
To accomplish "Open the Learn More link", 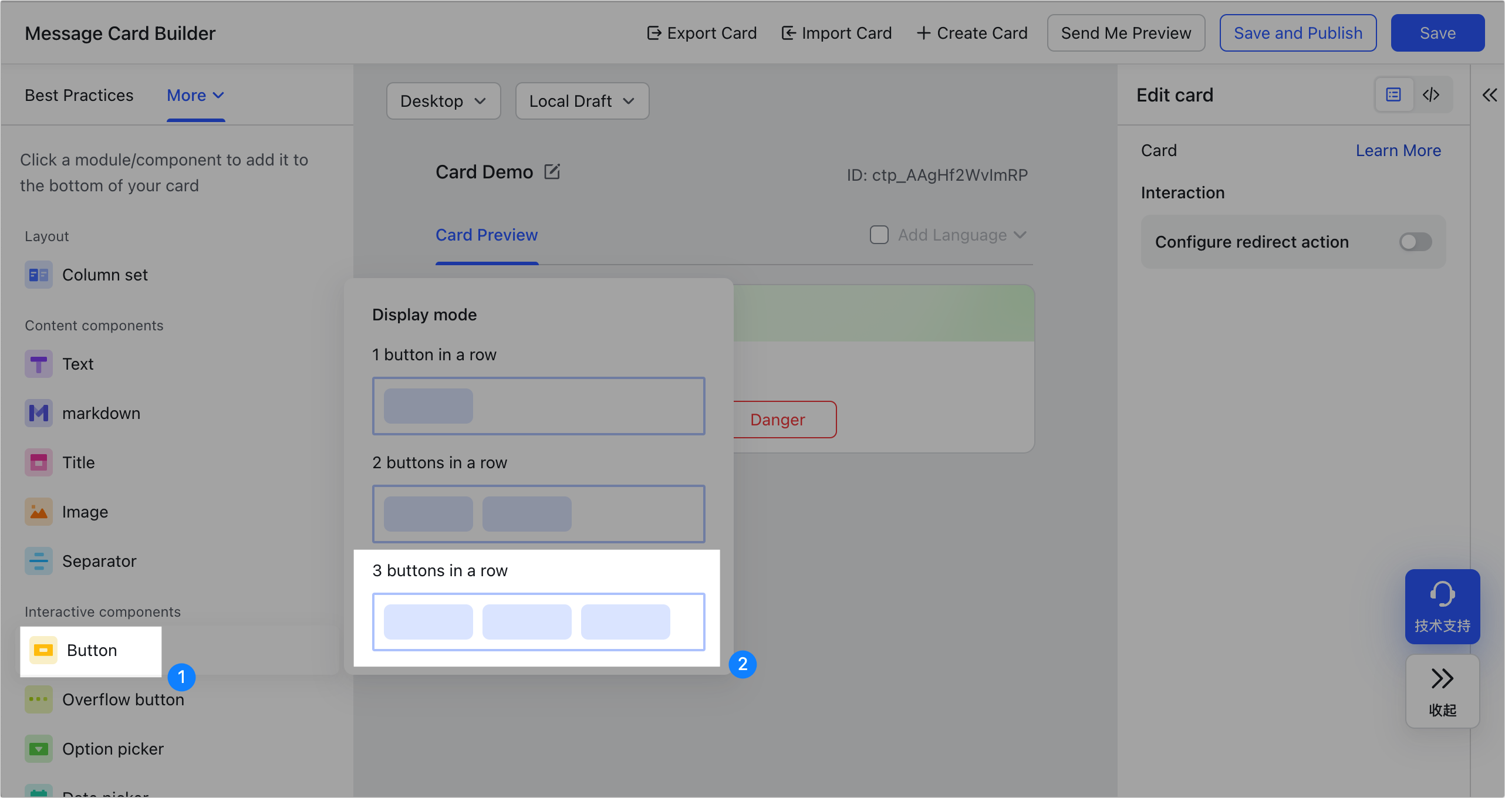I will [x=1398, y=150].
